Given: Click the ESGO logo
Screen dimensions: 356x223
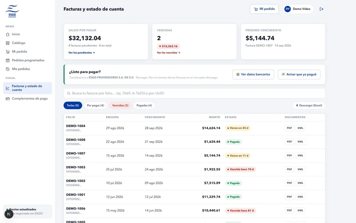Looking at the screenshot, I should (x=12, y=11).
